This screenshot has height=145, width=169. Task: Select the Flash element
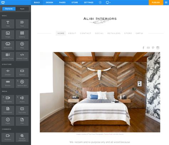point(8,121)
